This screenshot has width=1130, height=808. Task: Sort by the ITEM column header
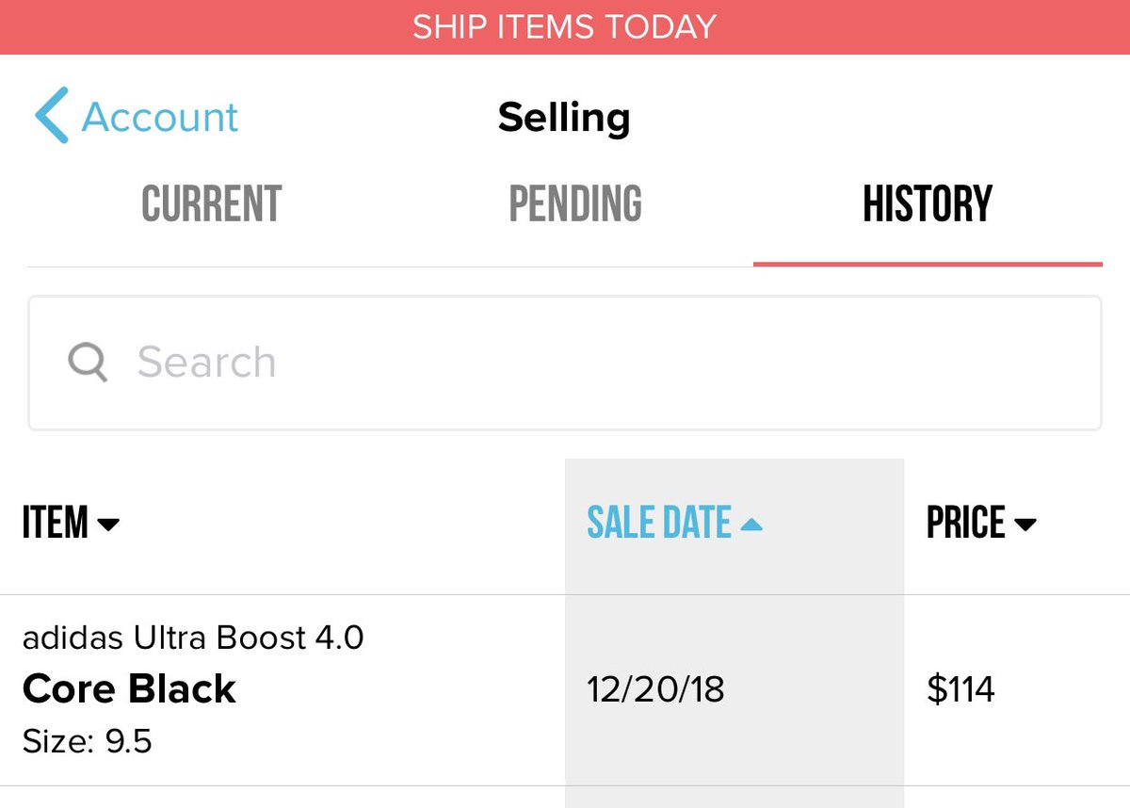tap(56, 524)
